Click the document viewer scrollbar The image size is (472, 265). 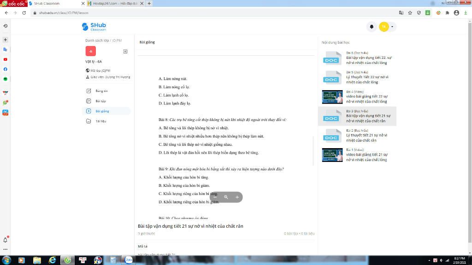pyautogui.click(x=313, y=150)
